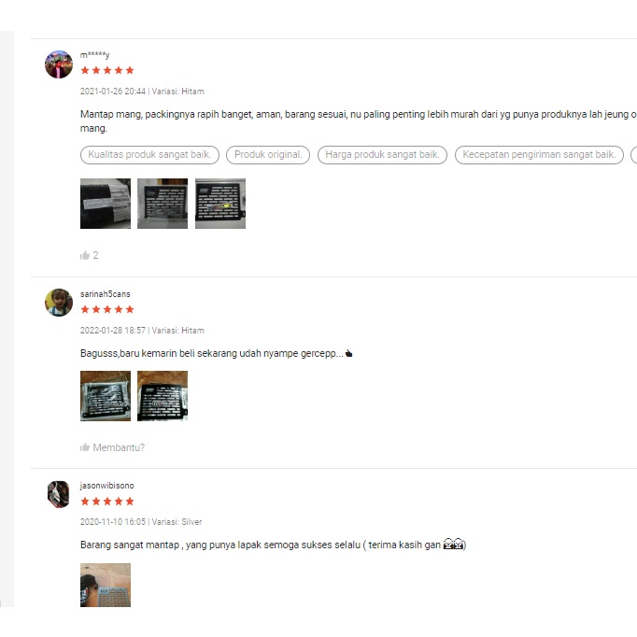Click thumbs-up icon showing 2 likes
637x637 pixels.
(x=85, y=255)
